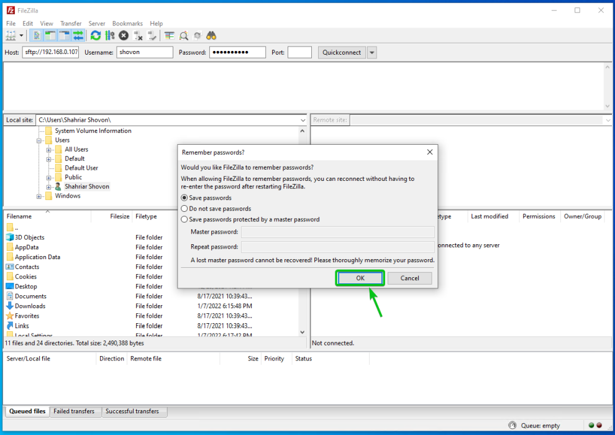Select Save passwords protected by master password
This screenshot has width=615, height=435.
click(x=184, y=219)
